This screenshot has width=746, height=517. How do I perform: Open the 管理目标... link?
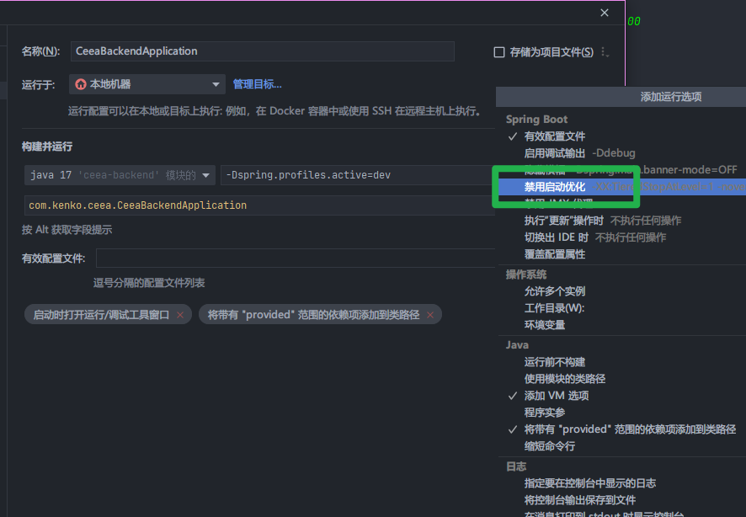click(257, 84)
